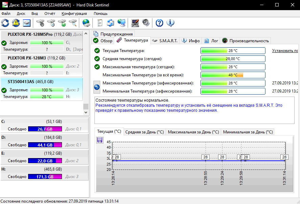300x204 pixels.
Task: Open the Помощь menu
Action: pos(101,14)
